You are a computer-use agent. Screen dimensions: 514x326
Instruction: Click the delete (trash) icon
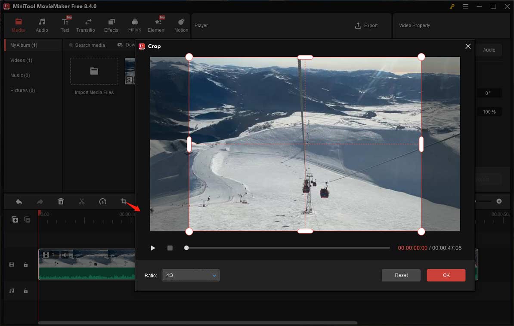click(61, 201)
